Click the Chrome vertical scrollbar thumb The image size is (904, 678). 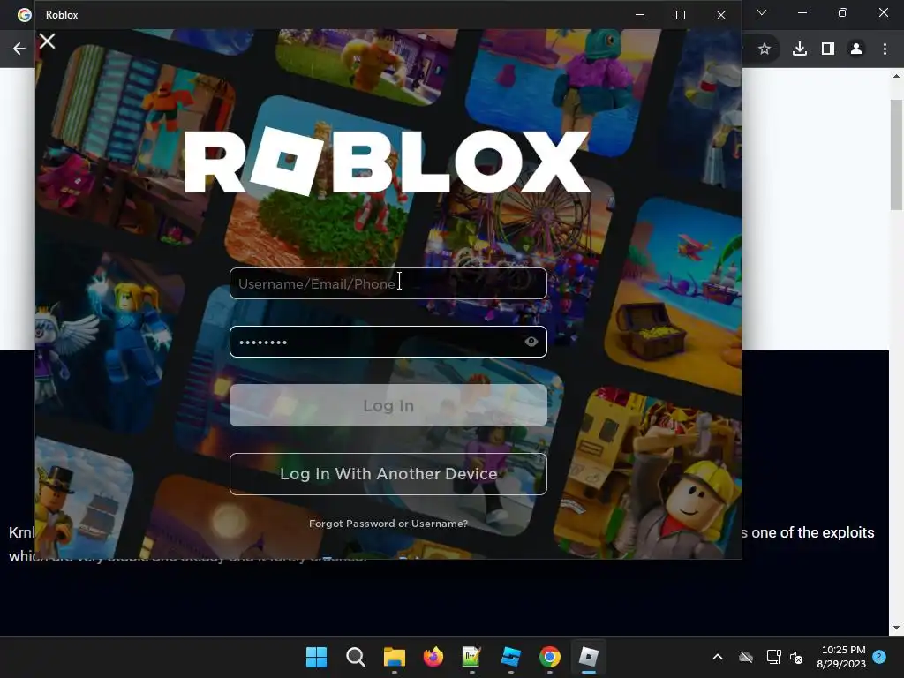[x=897, y=154]
